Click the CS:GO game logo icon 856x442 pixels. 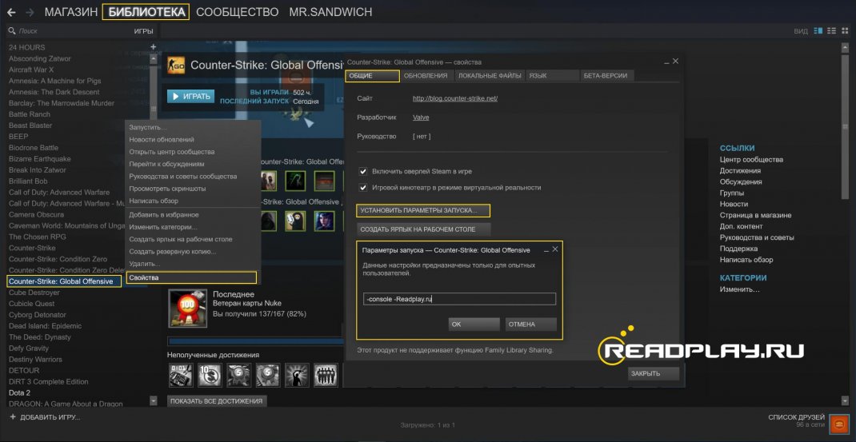(176, 66)
